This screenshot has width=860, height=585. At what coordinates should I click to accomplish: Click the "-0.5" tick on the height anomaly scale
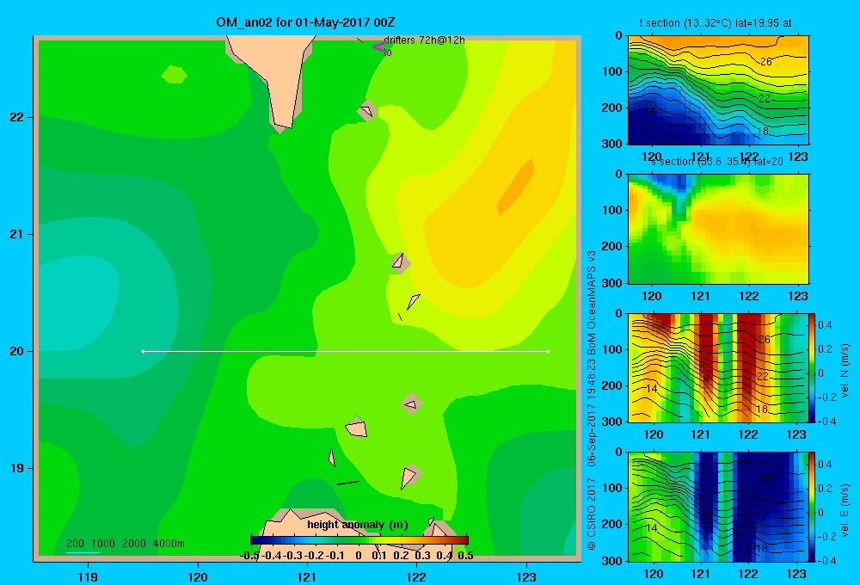click(x=250, y=556)
